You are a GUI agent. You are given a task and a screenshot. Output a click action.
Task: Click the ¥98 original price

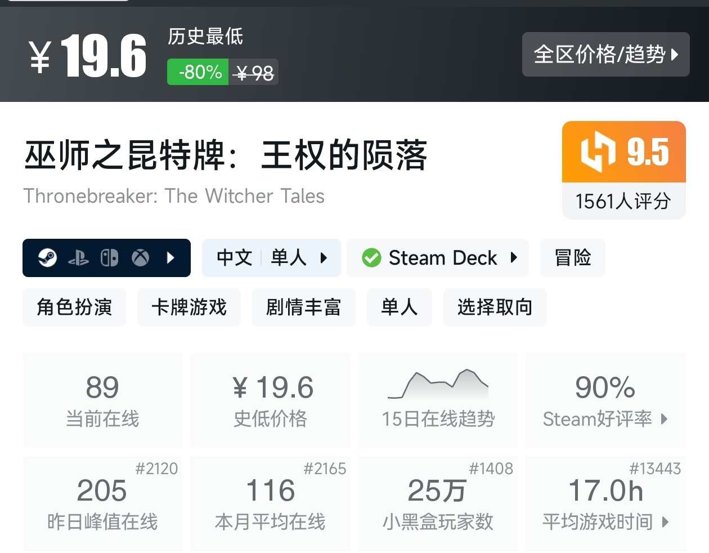(254, 73)
